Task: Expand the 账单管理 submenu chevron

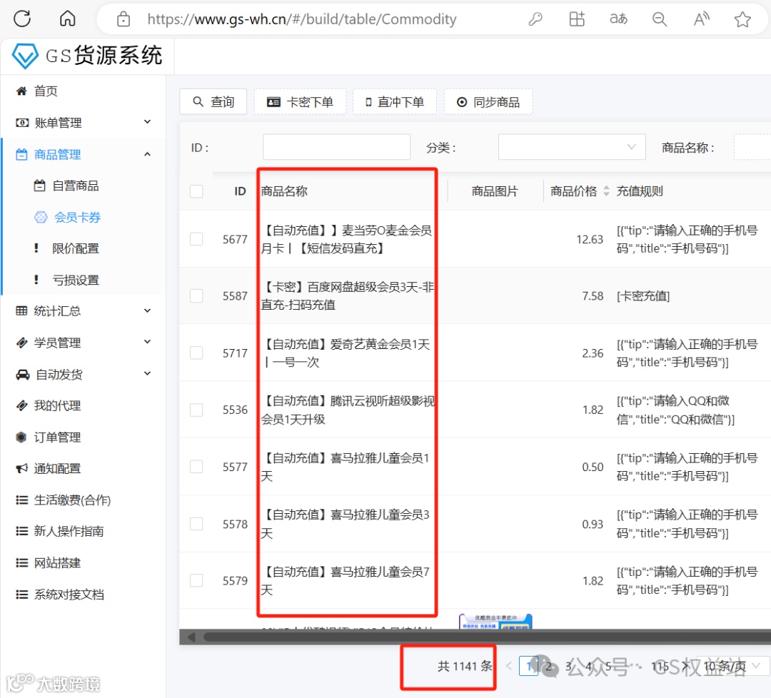Action: tap(147, 121)
